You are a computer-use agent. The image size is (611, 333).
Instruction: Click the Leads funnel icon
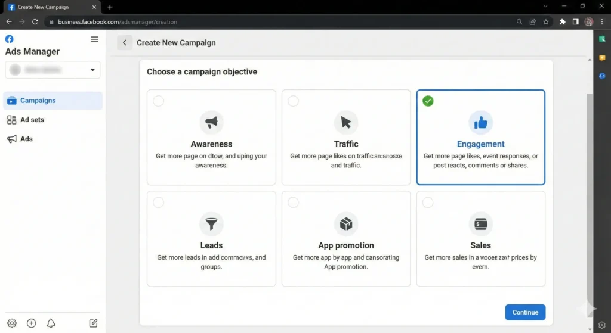211,224
